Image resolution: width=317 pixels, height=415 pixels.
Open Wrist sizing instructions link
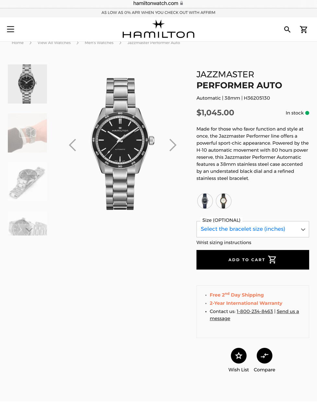[x=224, y=243]
